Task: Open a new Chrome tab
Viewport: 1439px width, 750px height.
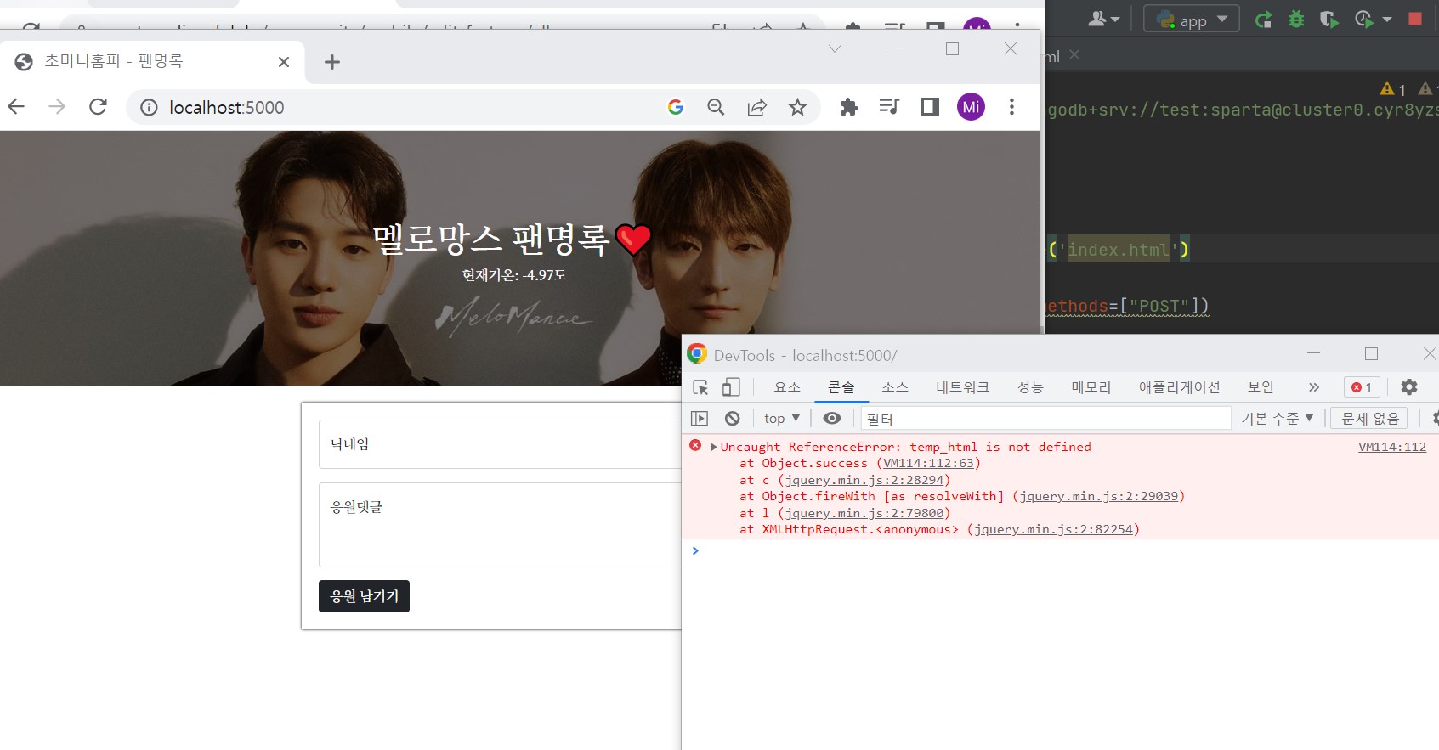Action: point(332,62)
